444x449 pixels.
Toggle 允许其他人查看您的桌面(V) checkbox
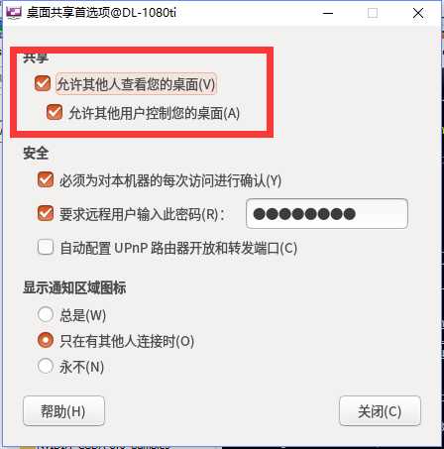click(43, 83)
